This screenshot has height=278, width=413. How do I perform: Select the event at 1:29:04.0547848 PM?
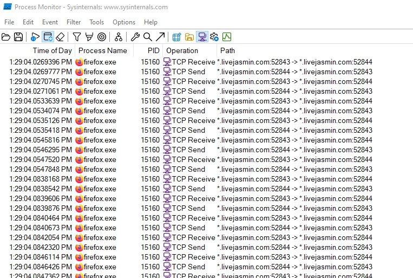click(x=207, y=169)
